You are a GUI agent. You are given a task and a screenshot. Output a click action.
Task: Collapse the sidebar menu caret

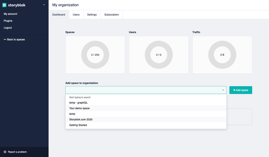coord(44,5)
